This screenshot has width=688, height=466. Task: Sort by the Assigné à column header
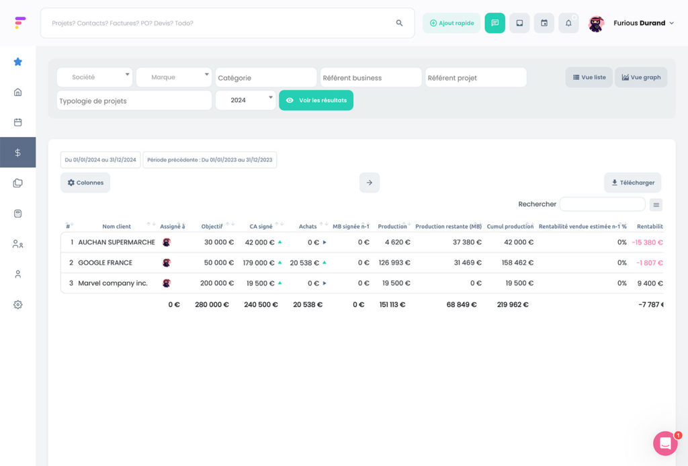(x=173, y=226)
